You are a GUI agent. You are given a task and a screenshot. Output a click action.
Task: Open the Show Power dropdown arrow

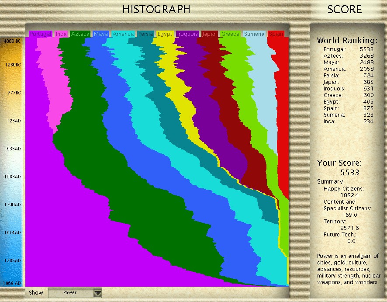[97, 293]
